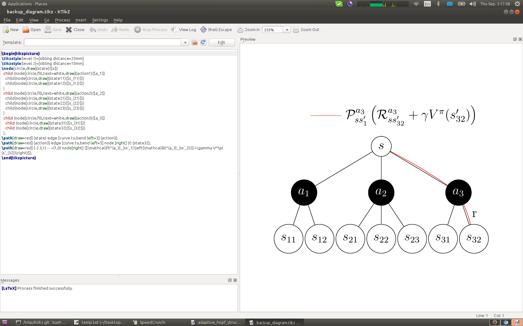Open the Settings menu
The width and height of the screenshot is (523, 326).
pyautogui.click(x=100, y=20)
